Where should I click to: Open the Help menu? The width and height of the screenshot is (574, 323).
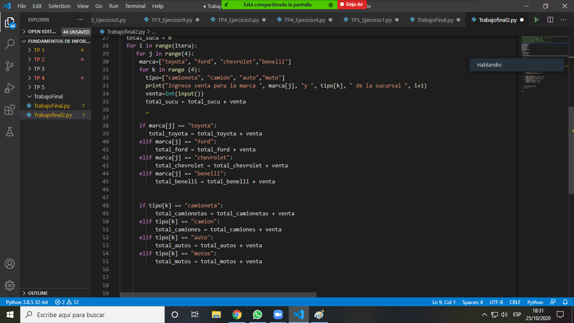(x=158, y=6)
